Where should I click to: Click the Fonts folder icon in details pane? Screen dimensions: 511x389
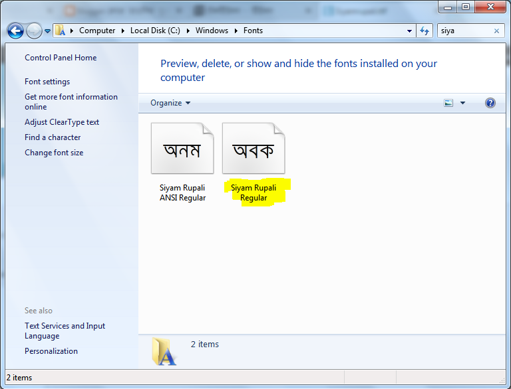click(164, 351)
